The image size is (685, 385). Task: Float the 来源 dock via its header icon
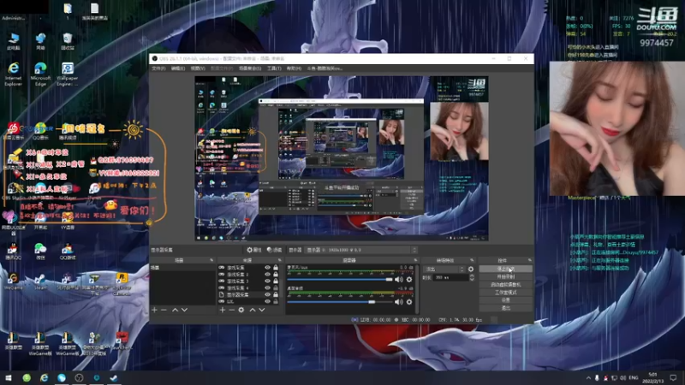tap(280, 260)
